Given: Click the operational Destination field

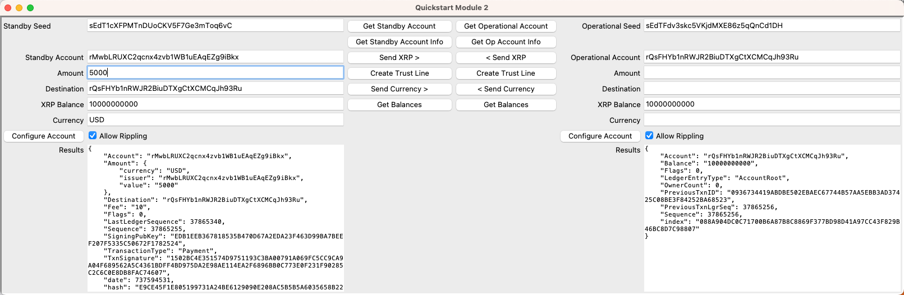Looking at the screenshot, I should click(772, 89).
